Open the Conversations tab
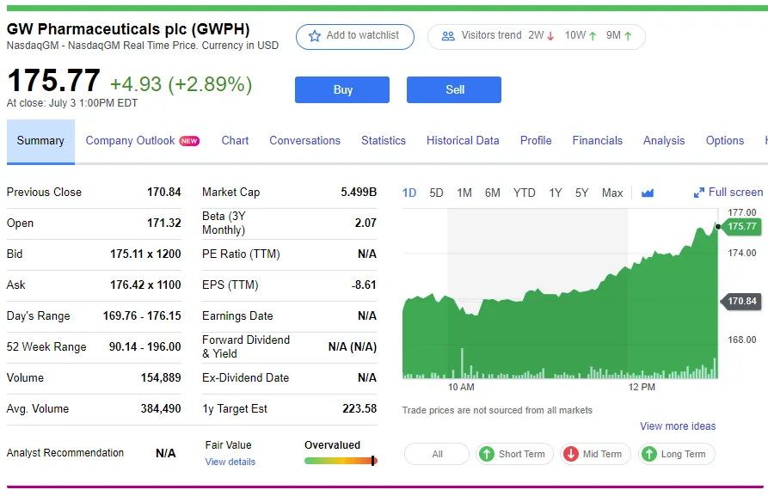Viewport: 768px width, 496px height. (x=304, y=140)
